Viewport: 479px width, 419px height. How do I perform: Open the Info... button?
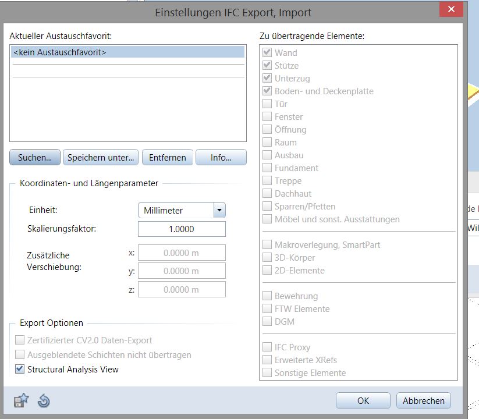coord(221,158)
